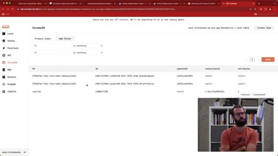Open SK condition dropdown 'is anything'
The image size is (278, 156).
pos(88,52)
